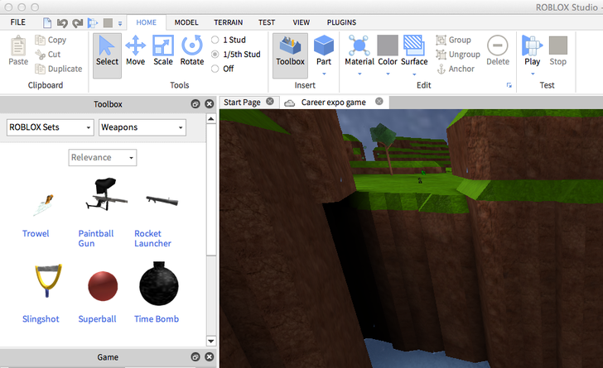
Task: Expand the Play mode dropdown arrow
Action: [x=533, y=74]
